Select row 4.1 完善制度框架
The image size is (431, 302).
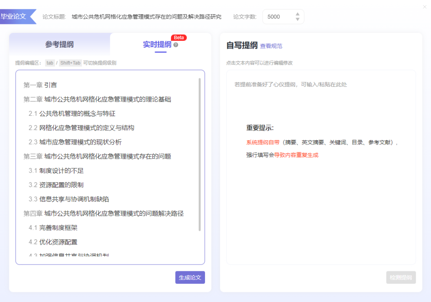coord(53,228)
